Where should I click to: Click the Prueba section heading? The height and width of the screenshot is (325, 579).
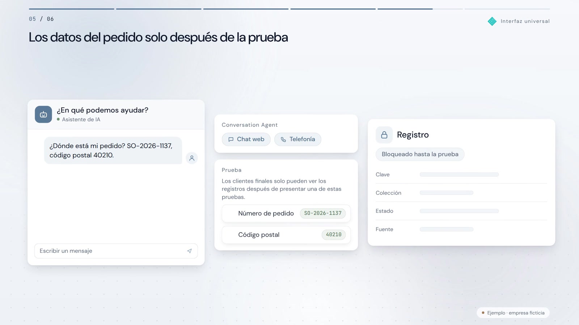pos(232,170)
